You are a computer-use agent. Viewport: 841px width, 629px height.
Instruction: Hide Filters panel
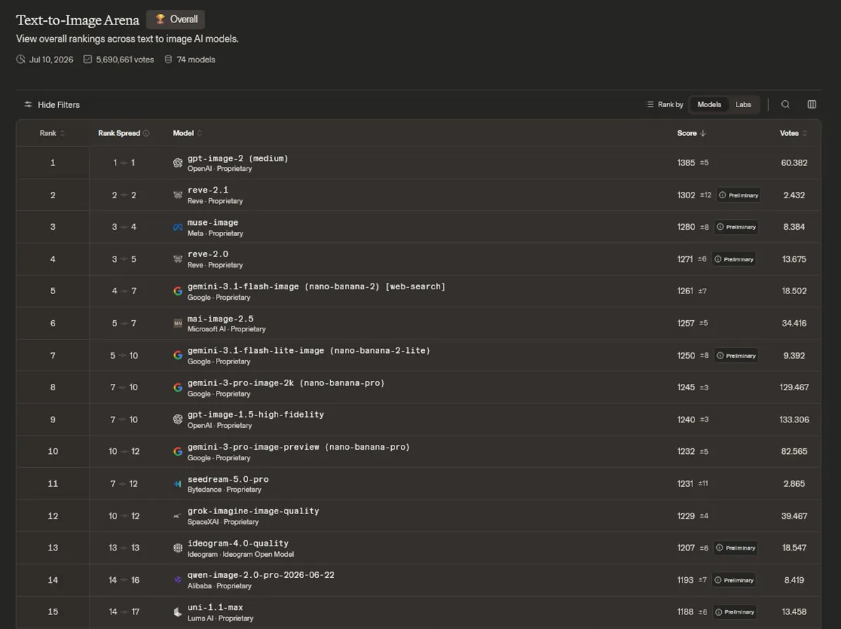click(52, 104)
